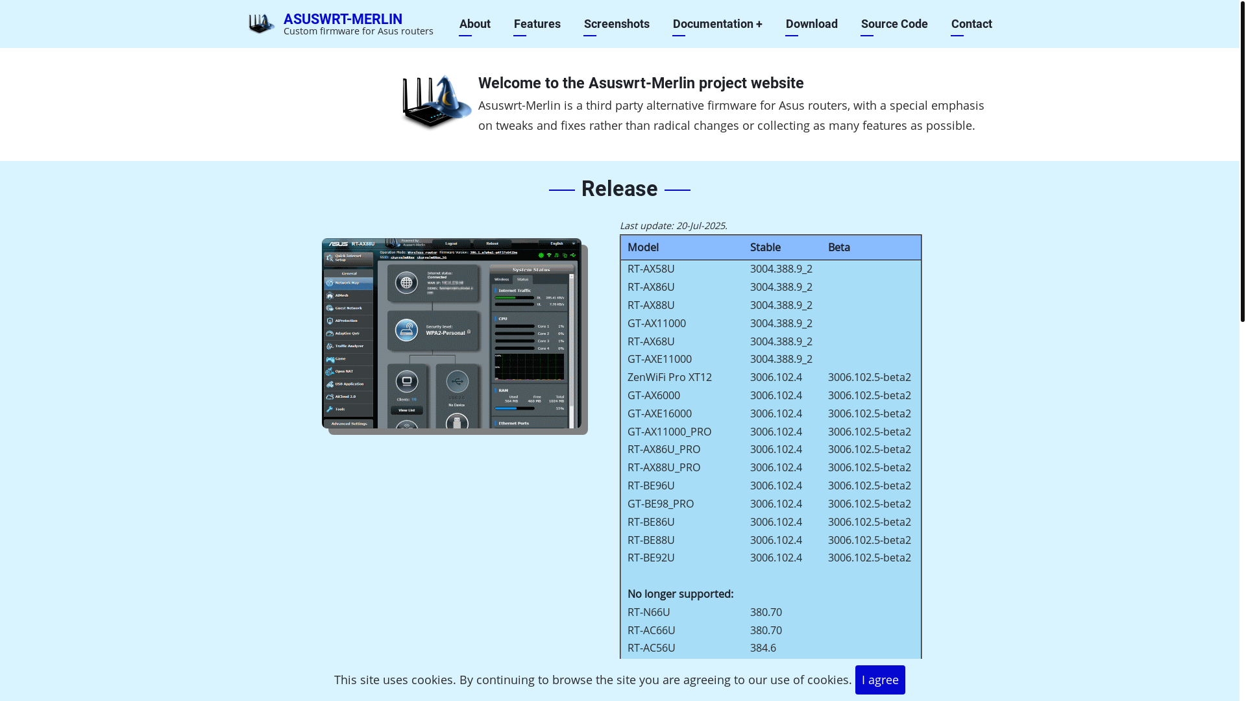
Task: Click the wizard hat router image beside welcome text
Action: coord(437,102)
